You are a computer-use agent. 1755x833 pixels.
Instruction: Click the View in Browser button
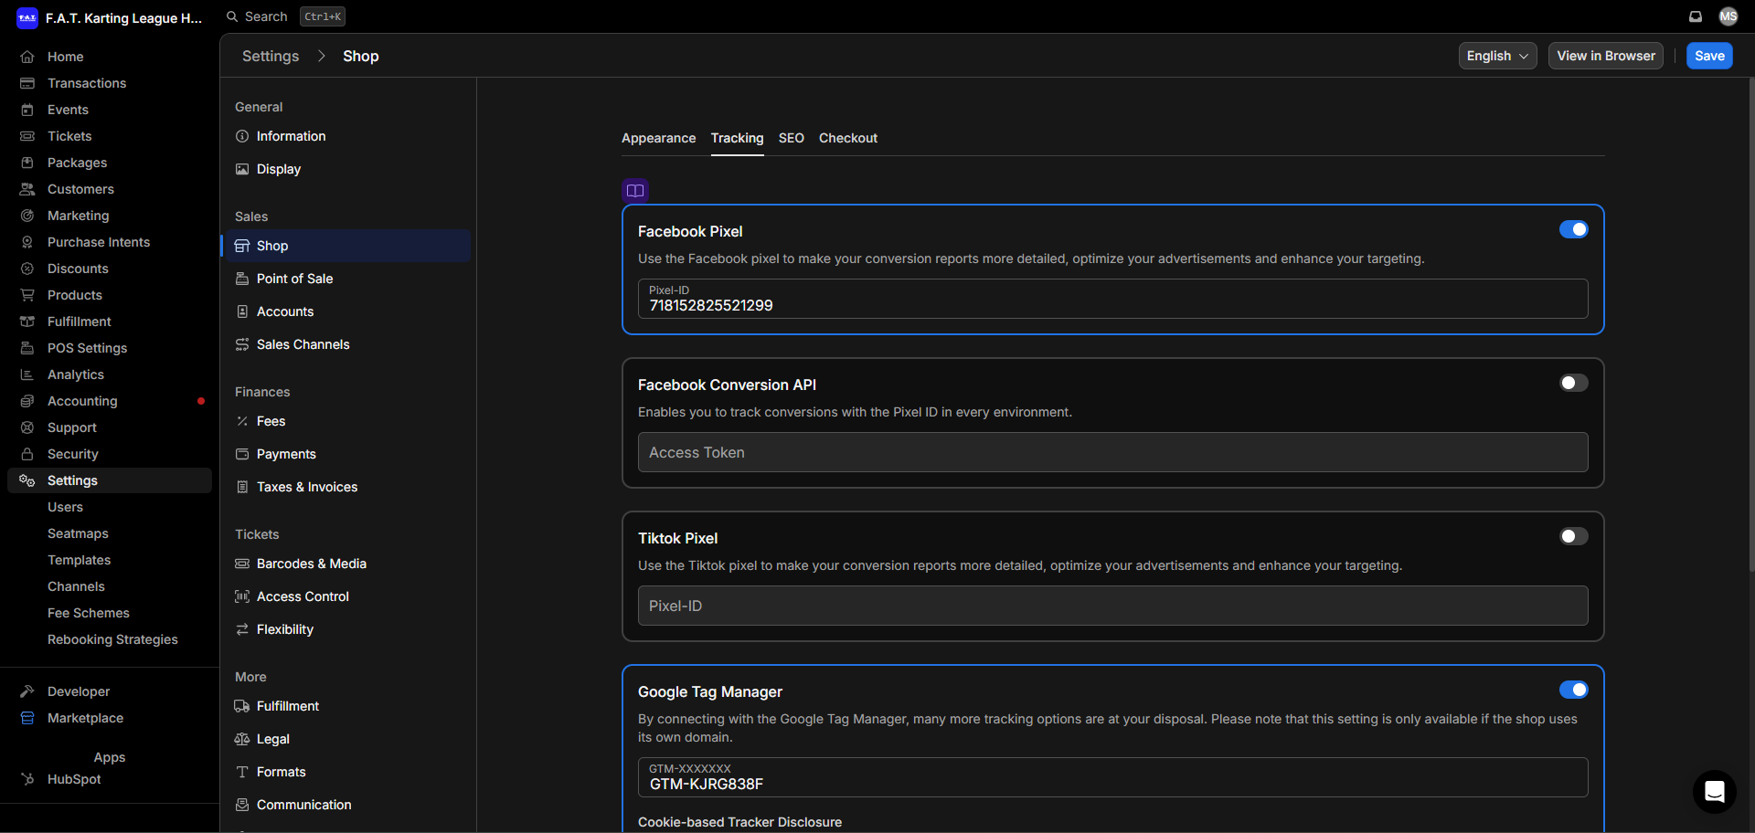pyautogui.click(x=1606, y=56)
